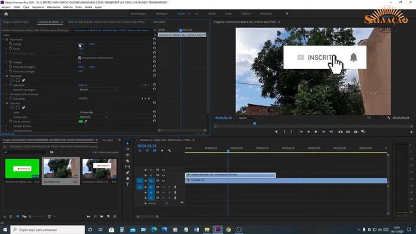The height and width of the screenshot is (234, 416).
Task: Open the Ajustar zoom dropdown in Program monitor
Action: pyautogui.click(x=247, y=118)
